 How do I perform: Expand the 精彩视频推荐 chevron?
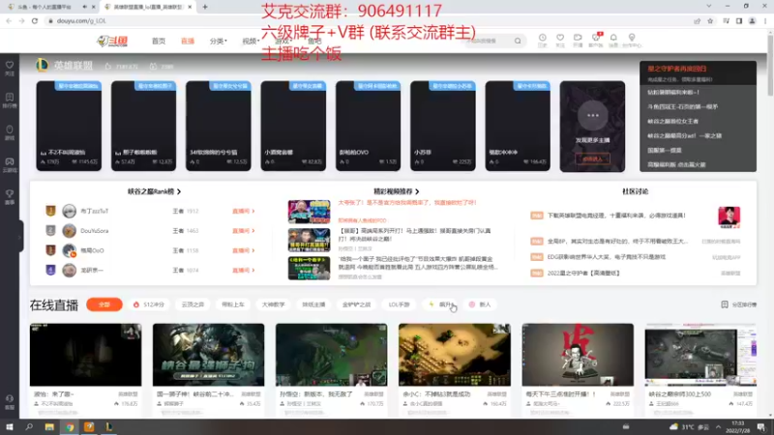tap(417, 191)
